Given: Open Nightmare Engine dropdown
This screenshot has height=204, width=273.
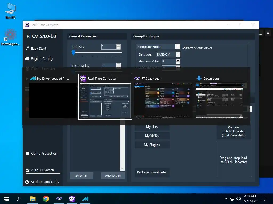Looking at the screenshot, I should point(178,47).
